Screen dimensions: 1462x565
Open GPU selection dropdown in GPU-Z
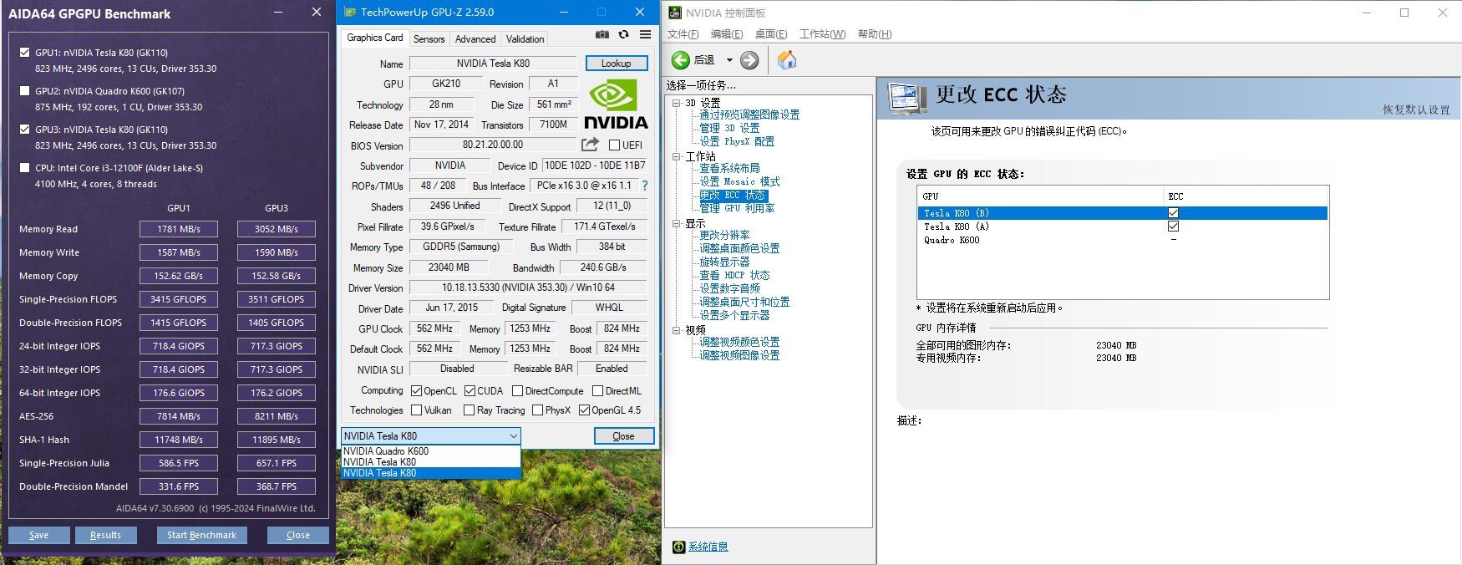[430, 435]
